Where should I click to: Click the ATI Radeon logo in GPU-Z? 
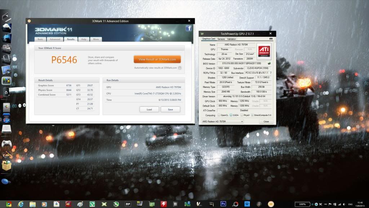coord(264,51)
